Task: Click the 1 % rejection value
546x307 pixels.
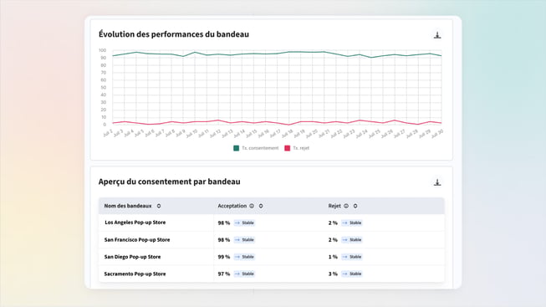Action: tap(333, 257)
